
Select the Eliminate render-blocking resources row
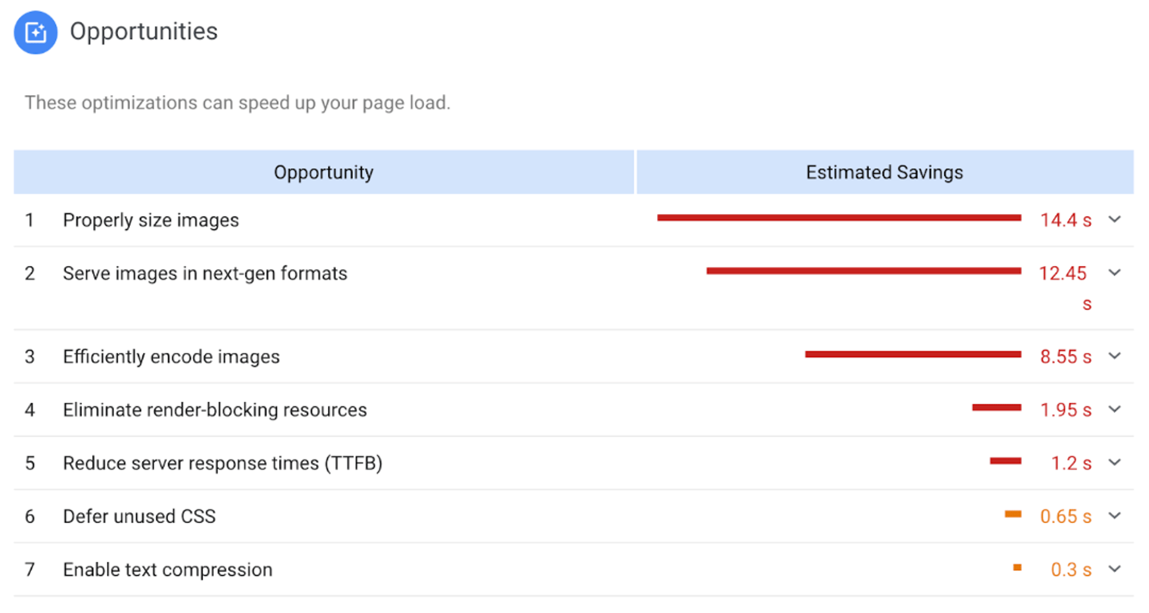click(x=214, y=409)
